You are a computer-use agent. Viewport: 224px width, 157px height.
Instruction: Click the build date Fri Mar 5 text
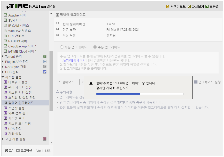point(123,30)
